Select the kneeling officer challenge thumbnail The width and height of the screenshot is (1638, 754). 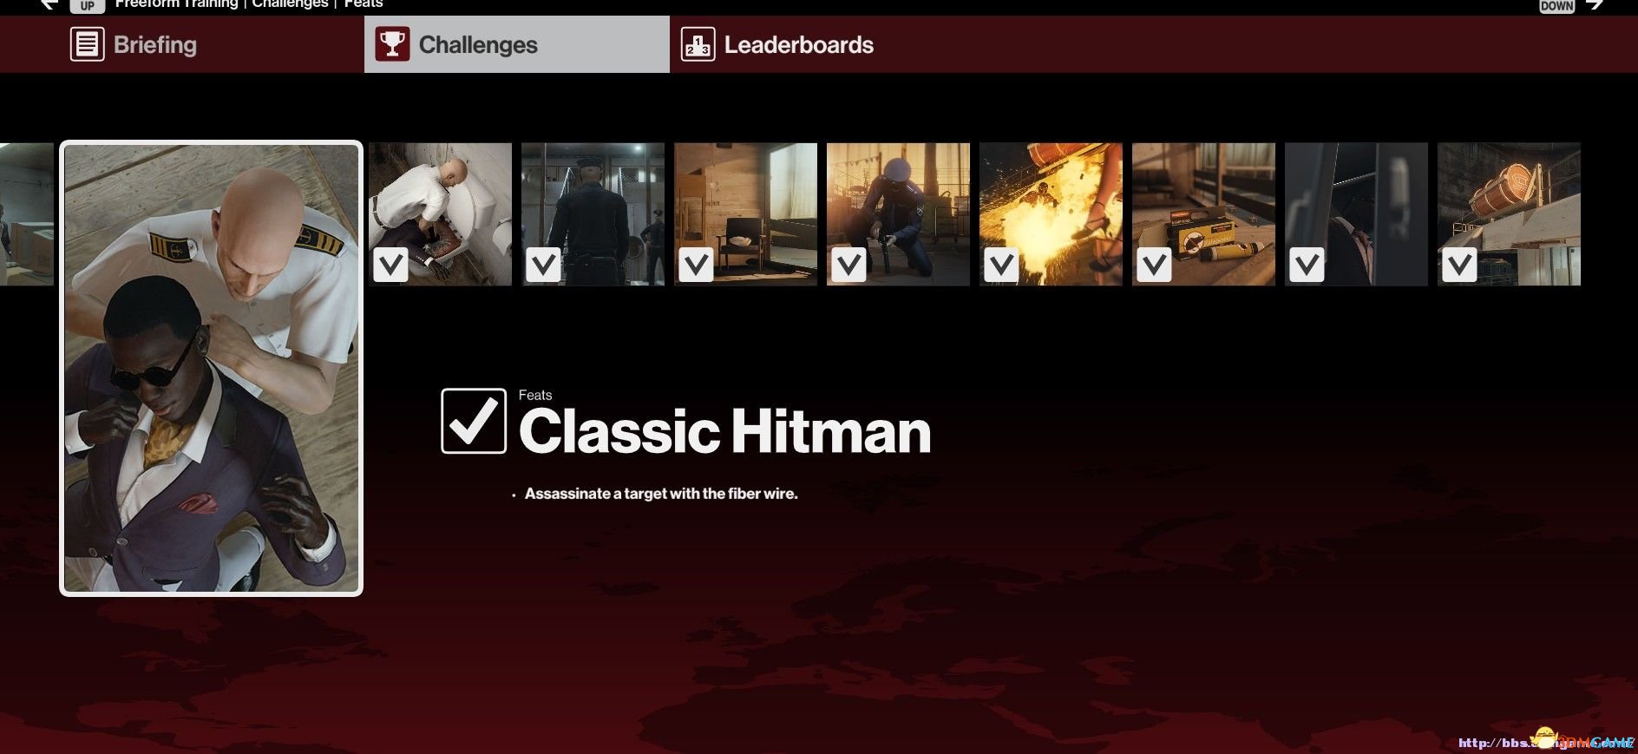coord(898,214)
